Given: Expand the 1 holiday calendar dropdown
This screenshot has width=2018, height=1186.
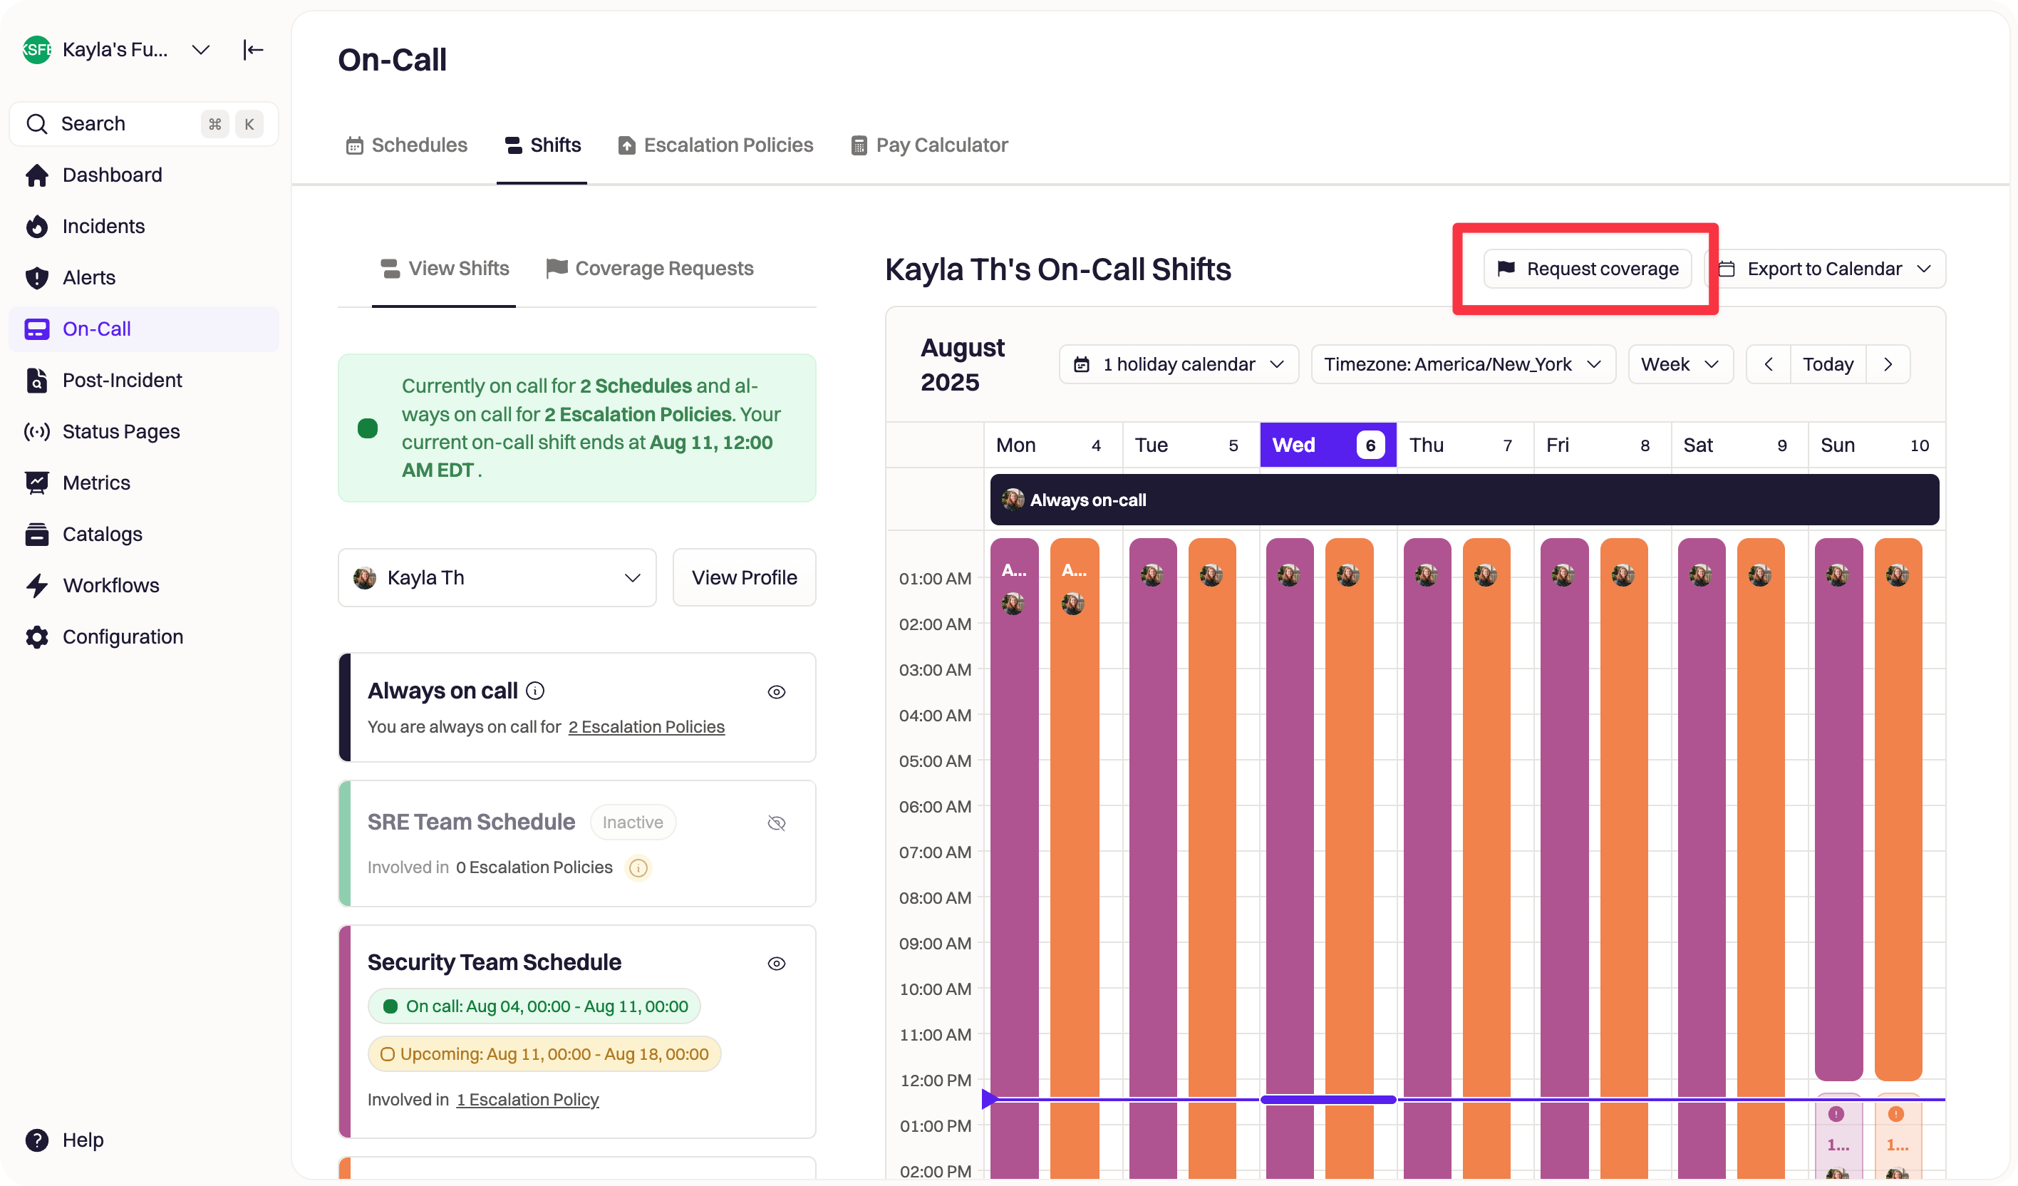Looking at the screenshot, I should pyautogui.click(x=1179, y=364).
